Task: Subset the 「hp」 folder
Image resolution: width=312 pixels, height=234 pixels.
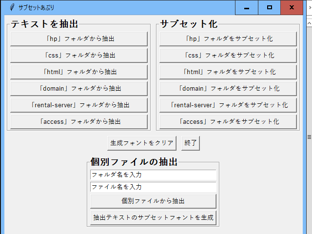Action: coord(228,39)
